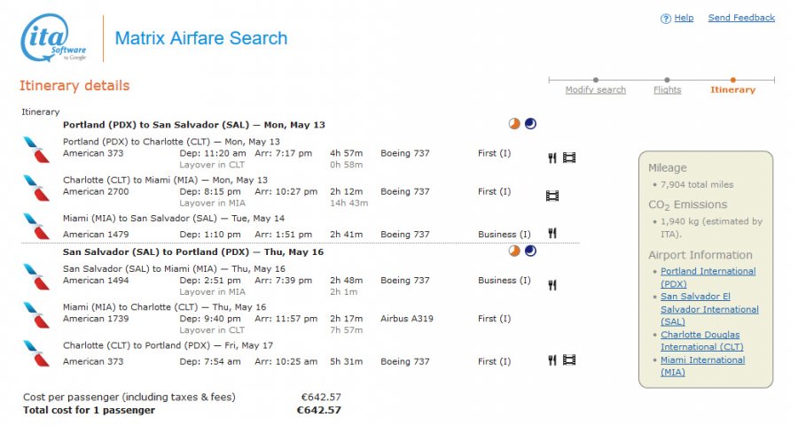Click the help question mark icon
The height and width of the screenshot is (425, 798).
666,19
